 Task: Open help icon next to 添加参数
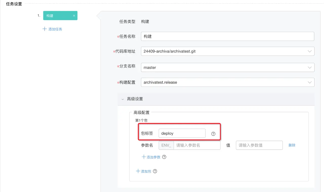click(x=164, y=157)
